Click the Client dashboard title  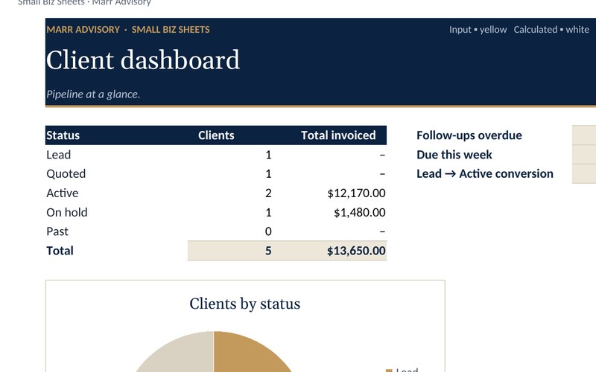point(143,60)
